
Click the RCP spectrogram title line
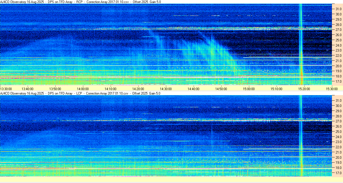(x=80, y=2)
